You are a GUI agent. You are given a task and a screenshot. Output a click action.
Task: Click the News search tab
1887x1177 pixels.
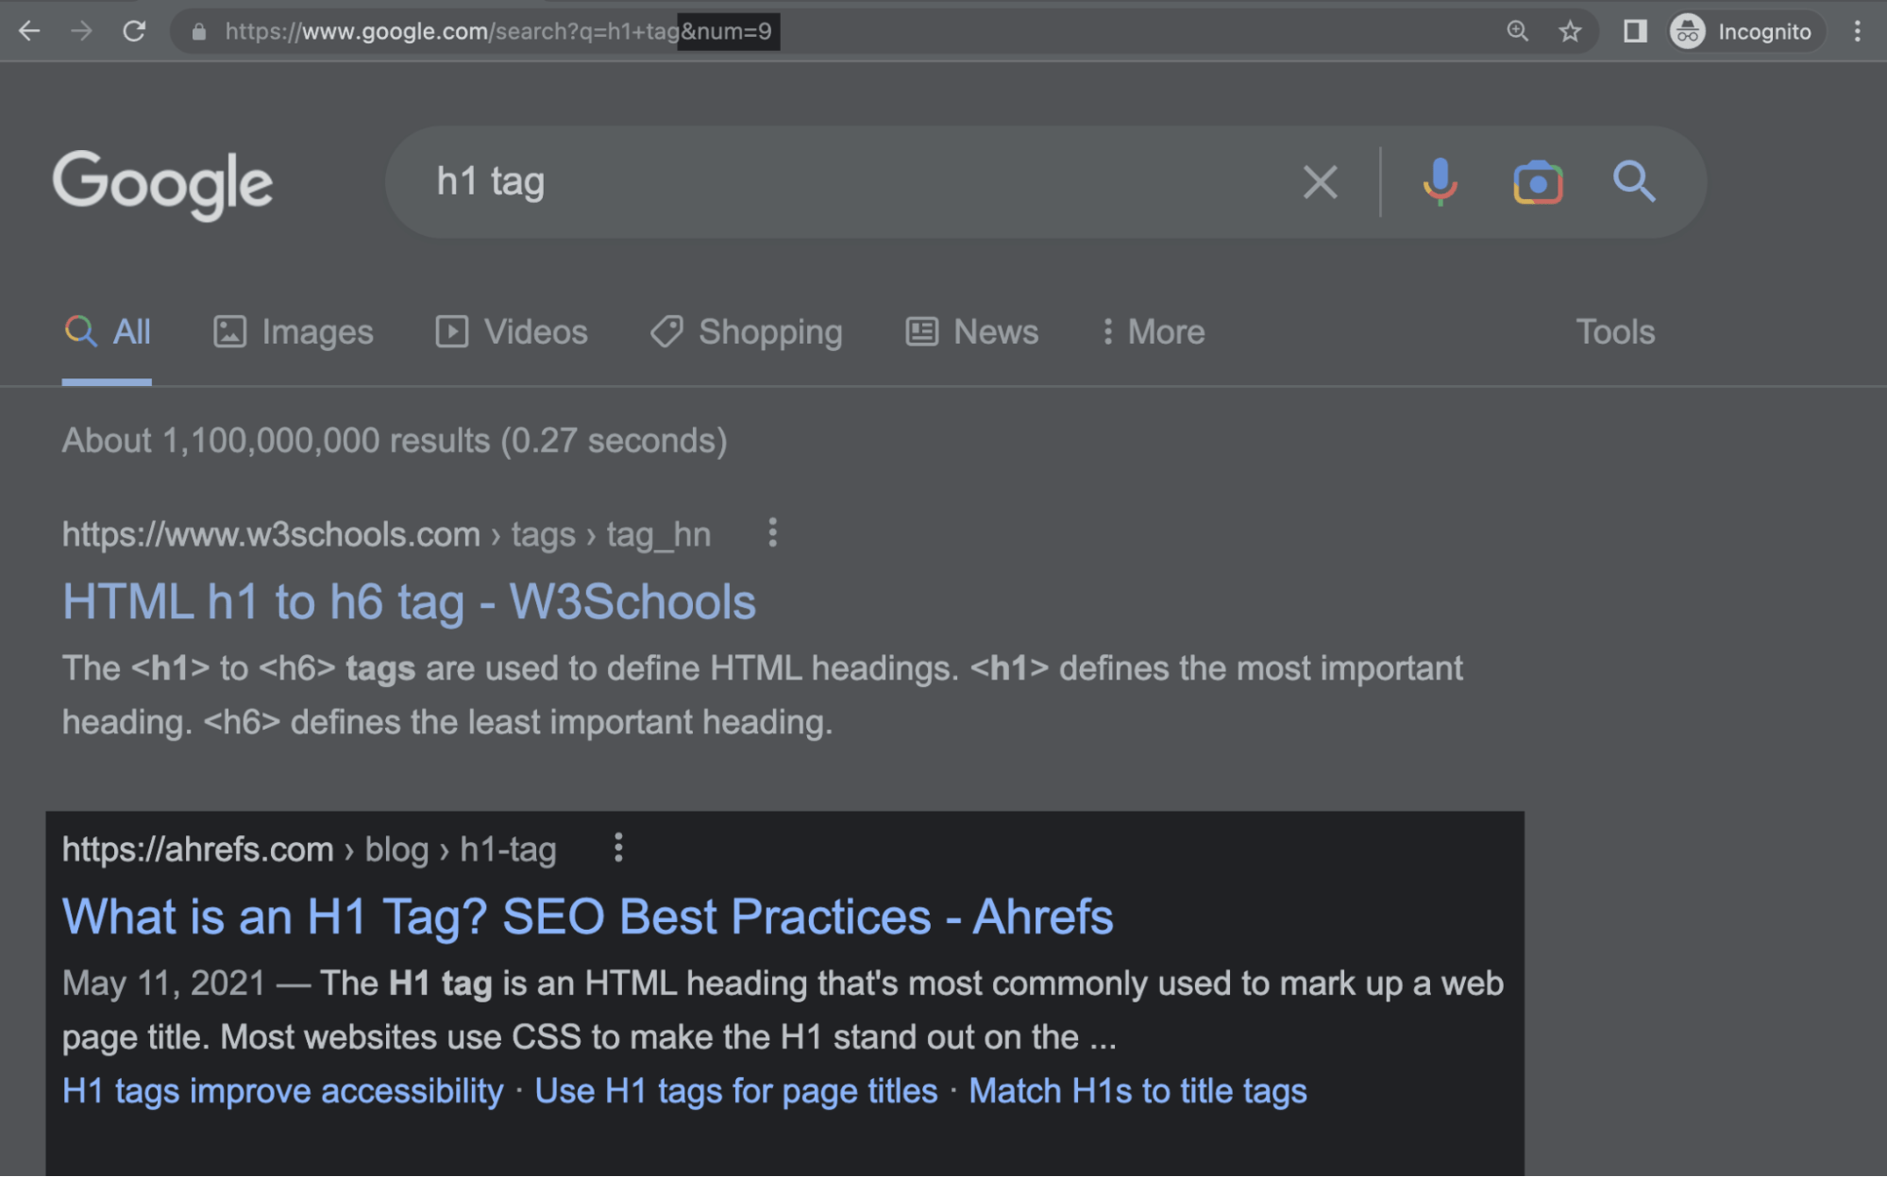(x=995, y=331)
